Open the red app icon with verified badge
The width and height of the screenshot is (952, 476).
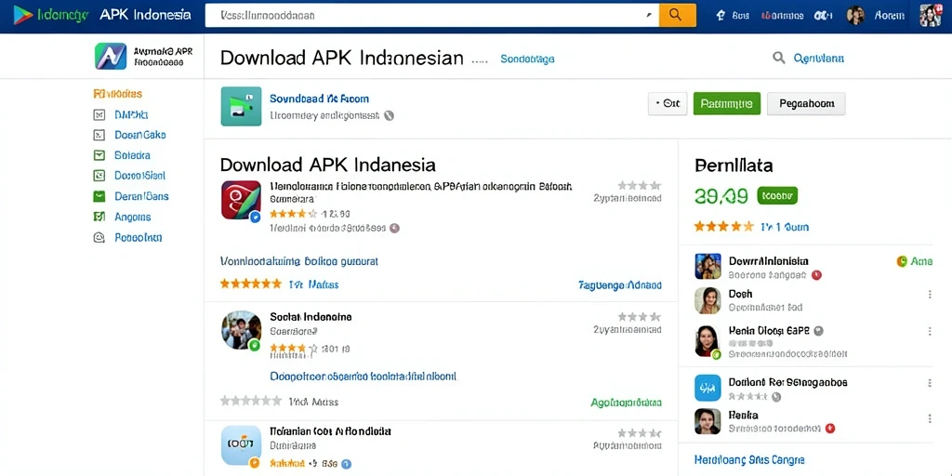pyautogui.click(x=241, y=201)
